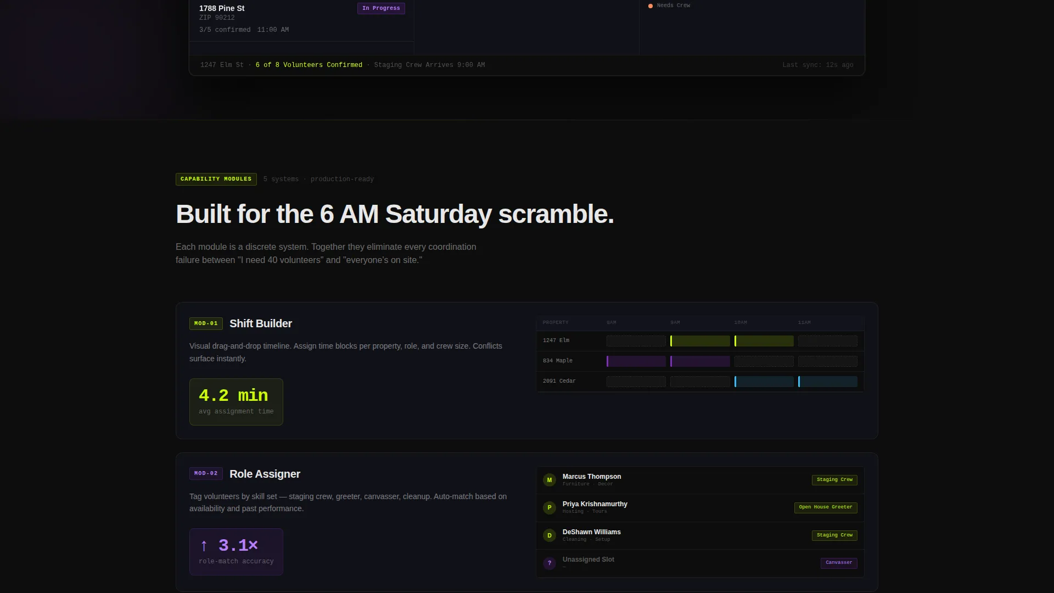Click the Open House Greeter tag
The height and width of the screenshot is (593, 1054).
(x=826, y=507)
